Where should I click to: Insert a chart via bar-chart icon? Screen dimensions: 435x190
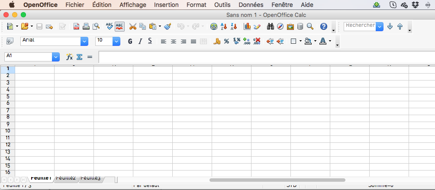tap(247, 27)
